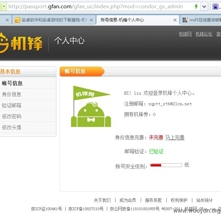The height and width of the screenshot is (214, 221).
Task: Expand the address bar history dropdown
Action: click(x=204, y=7)
